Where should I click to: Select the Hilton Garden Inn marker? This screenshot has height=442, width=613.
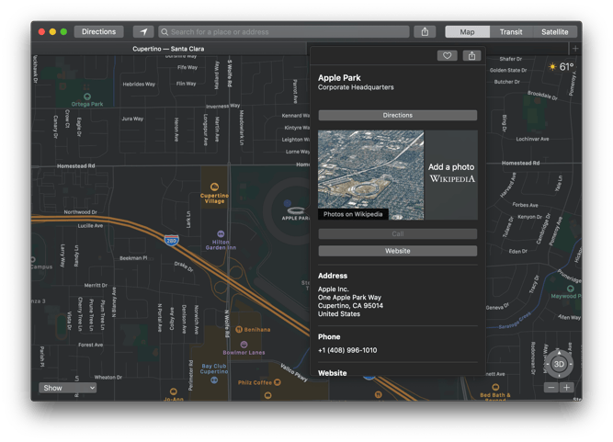[x=221, y=233]
